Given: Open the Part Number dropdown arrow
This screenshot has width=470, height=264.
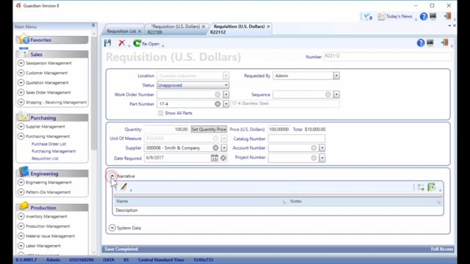Looking at the screenshot, I should [226, 104].
